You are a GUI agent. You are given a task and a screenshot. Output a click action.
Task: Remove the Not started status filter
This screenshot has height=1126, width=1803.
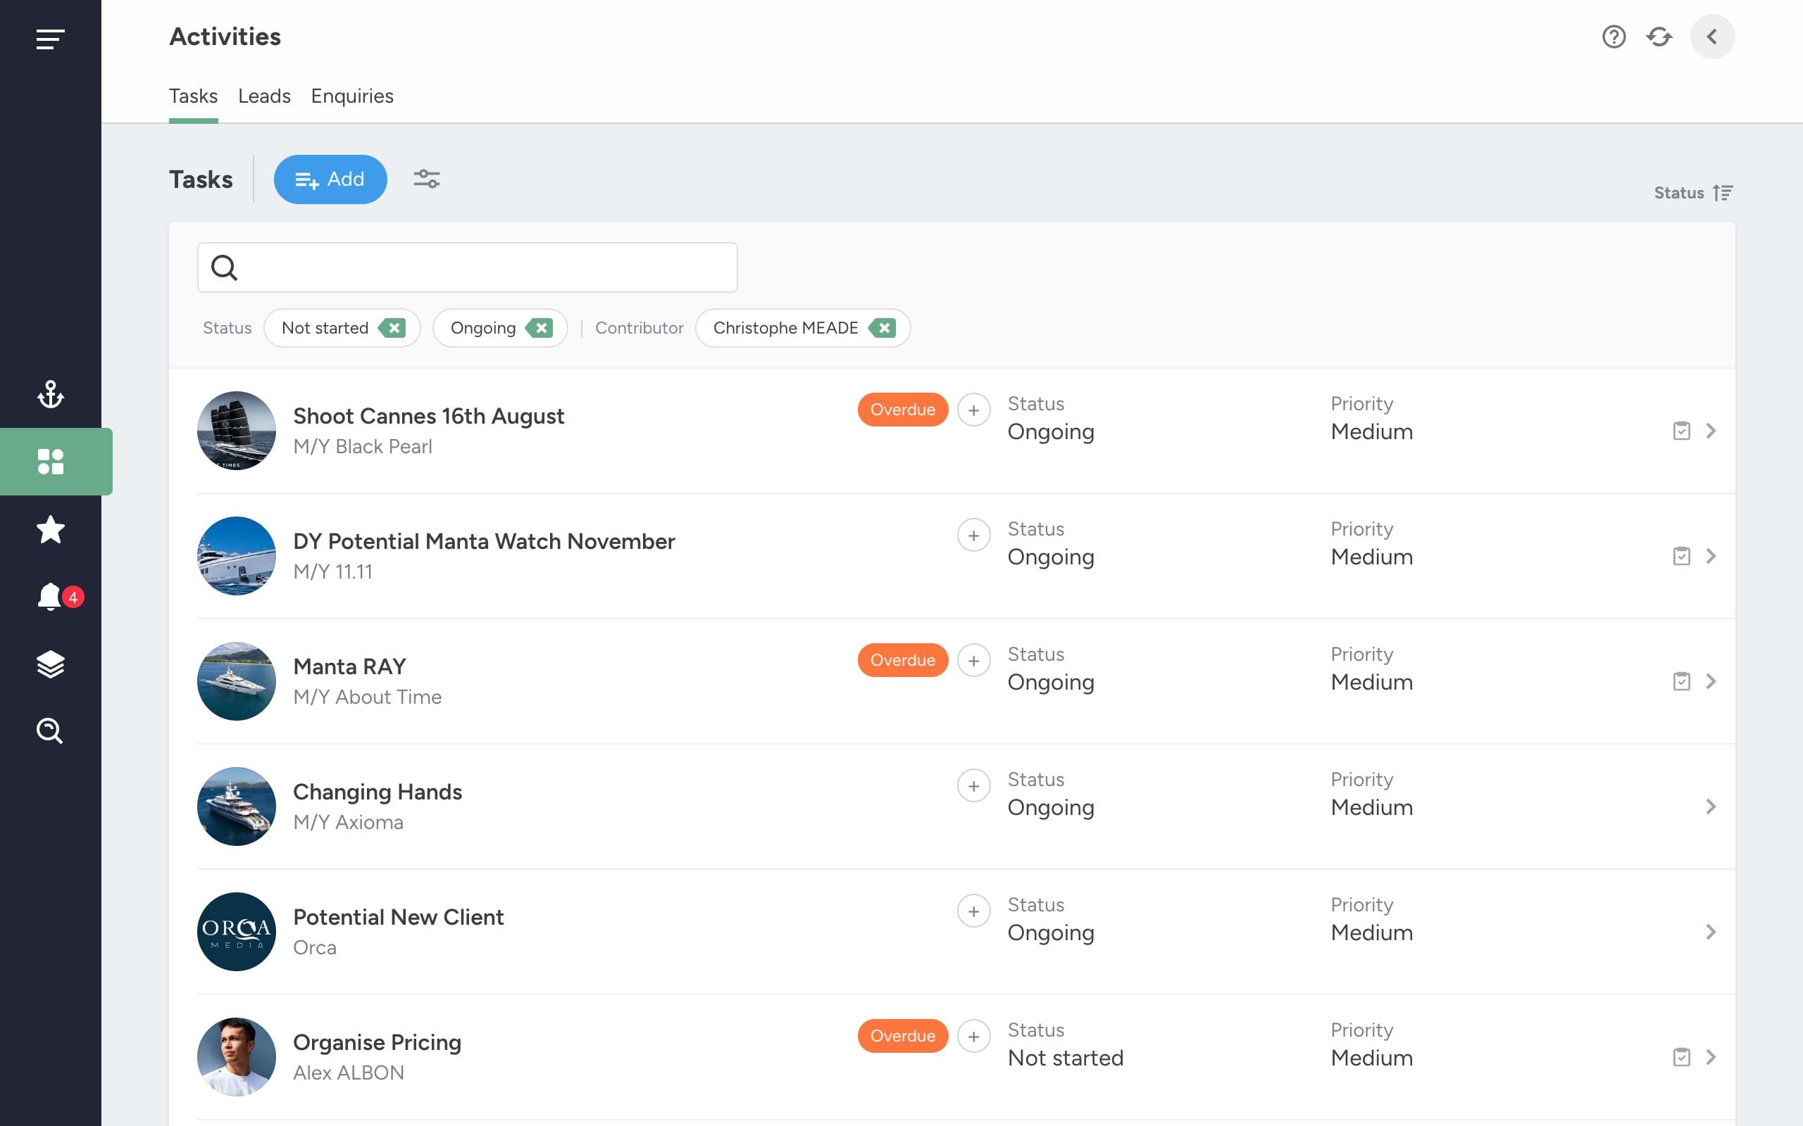click(392, 328)
